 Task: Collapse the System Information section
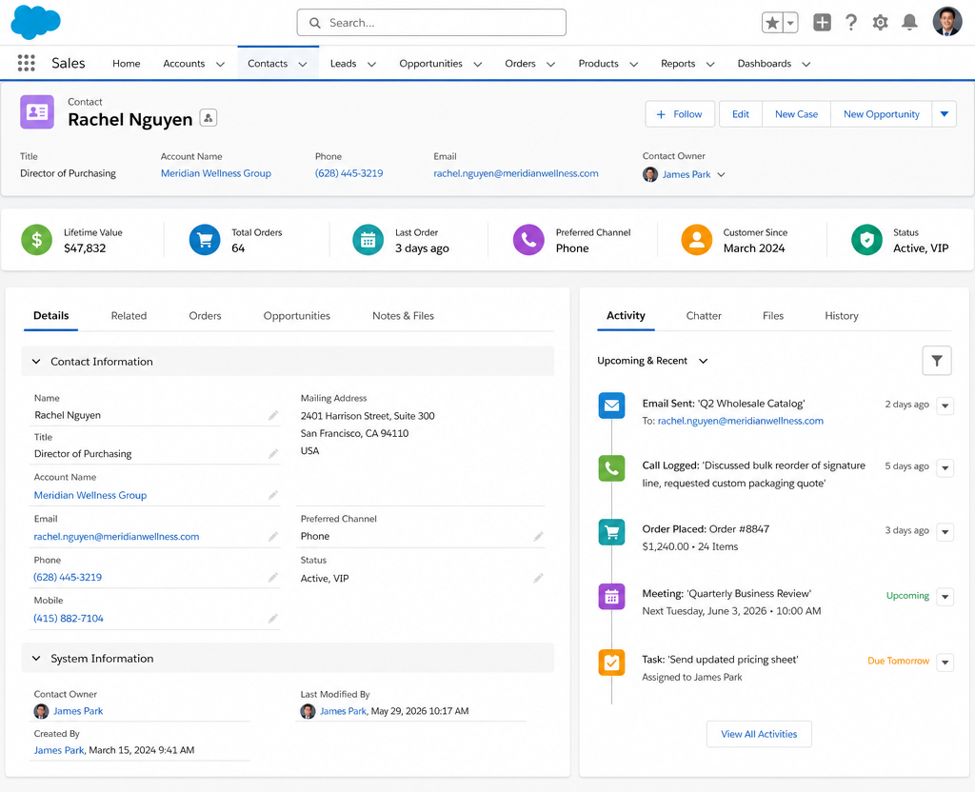[x=36, y=659]
